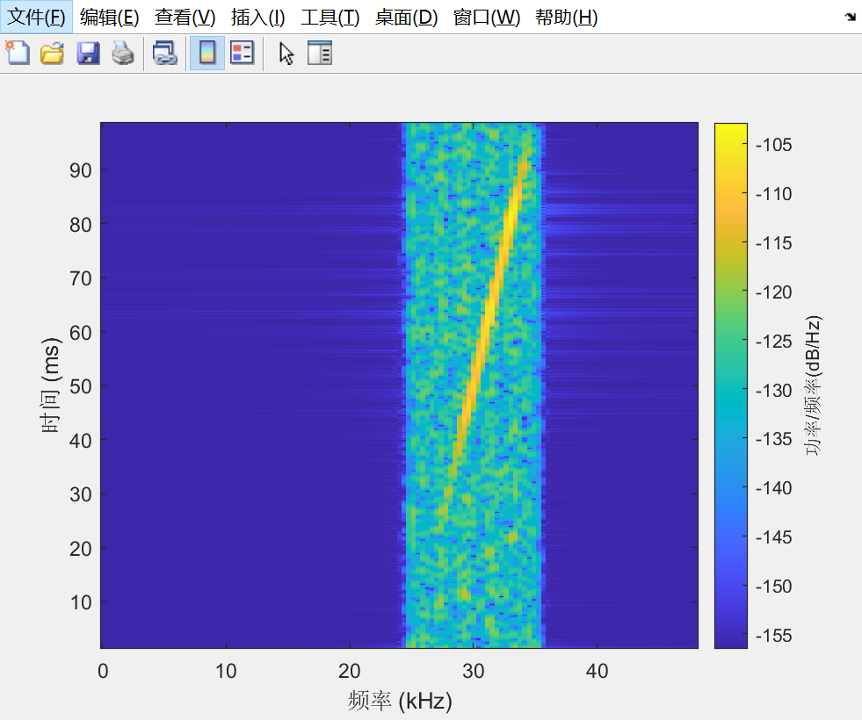Click the Save Figure floppy icon
This screenshot has height=720, width=862.
[88, 54]
